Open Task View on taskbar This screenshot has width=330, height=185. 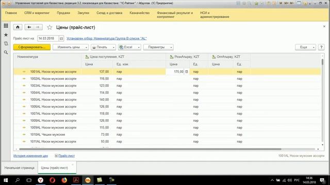point(29,180)
